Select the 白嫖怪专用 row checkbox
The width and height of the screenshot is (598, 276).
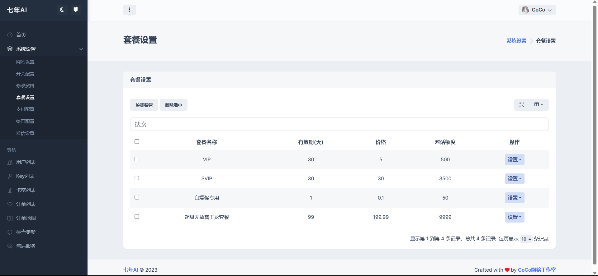tap(137, 197)
